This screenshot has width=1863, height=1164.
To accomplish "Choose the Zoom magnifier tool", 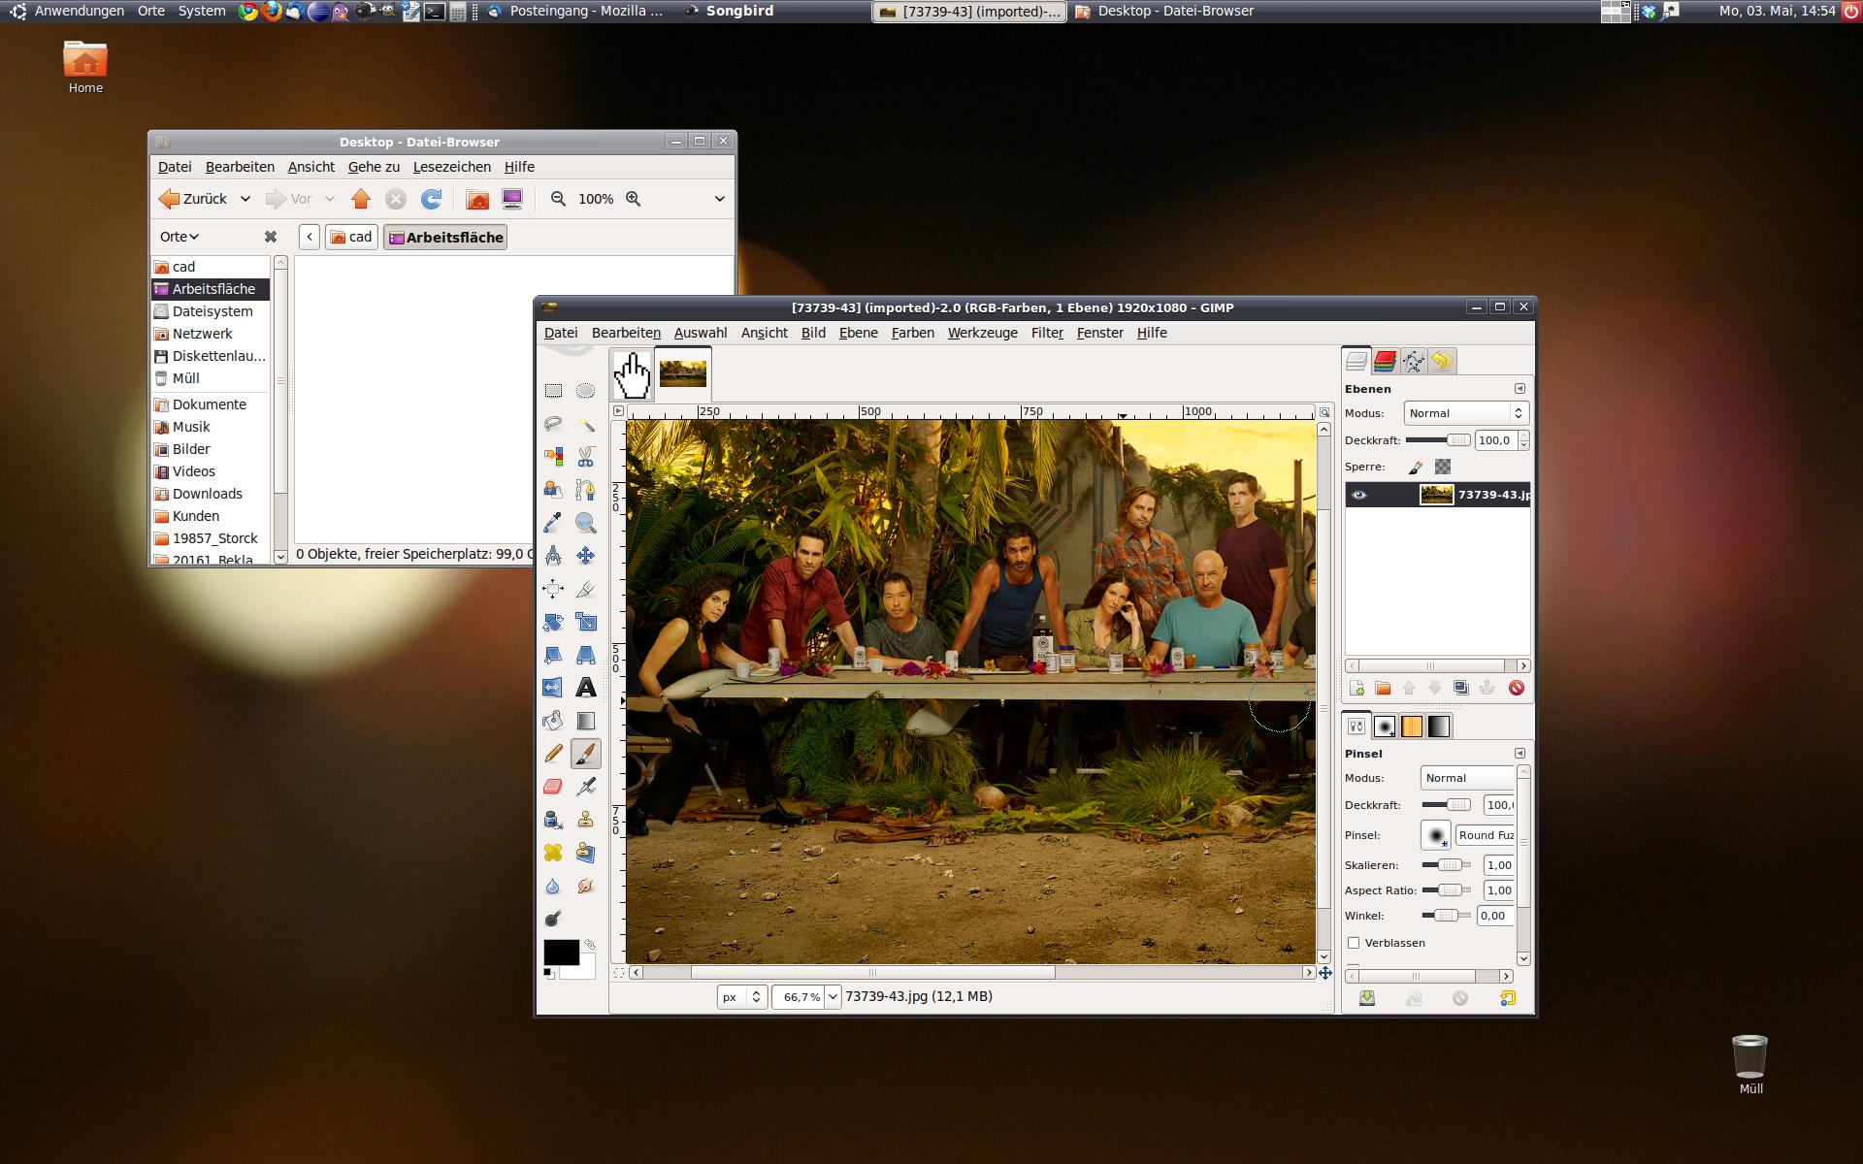I will coord(585,523).
